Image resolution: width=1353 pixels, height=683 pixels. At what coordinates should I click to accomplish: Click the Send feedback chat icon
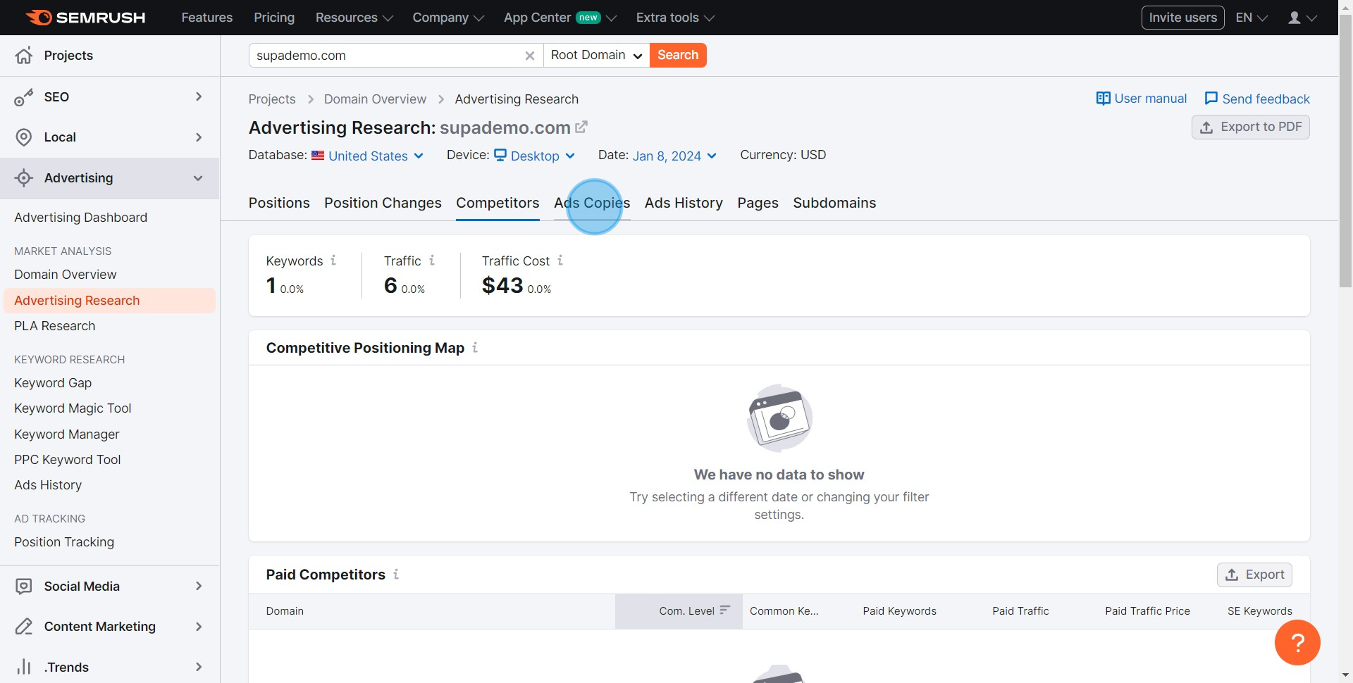point(1211,99)
